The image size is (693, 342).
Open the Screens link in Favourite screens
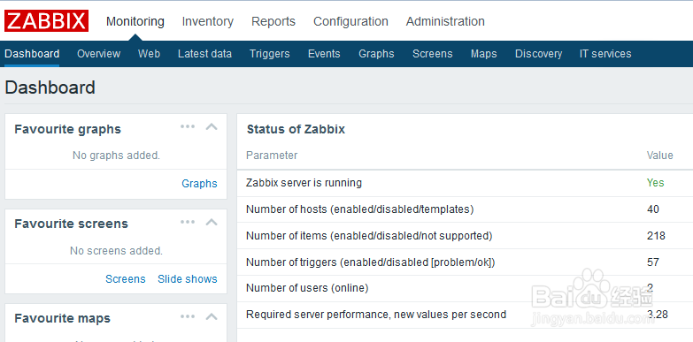coord(126,279)
